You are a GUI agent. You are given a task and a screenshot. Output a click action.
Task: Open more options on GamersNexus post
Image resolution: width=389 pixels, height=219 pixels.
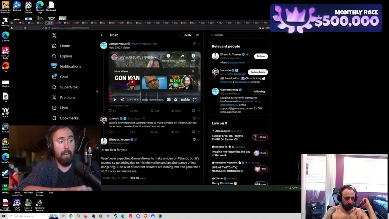coord(199,44)
